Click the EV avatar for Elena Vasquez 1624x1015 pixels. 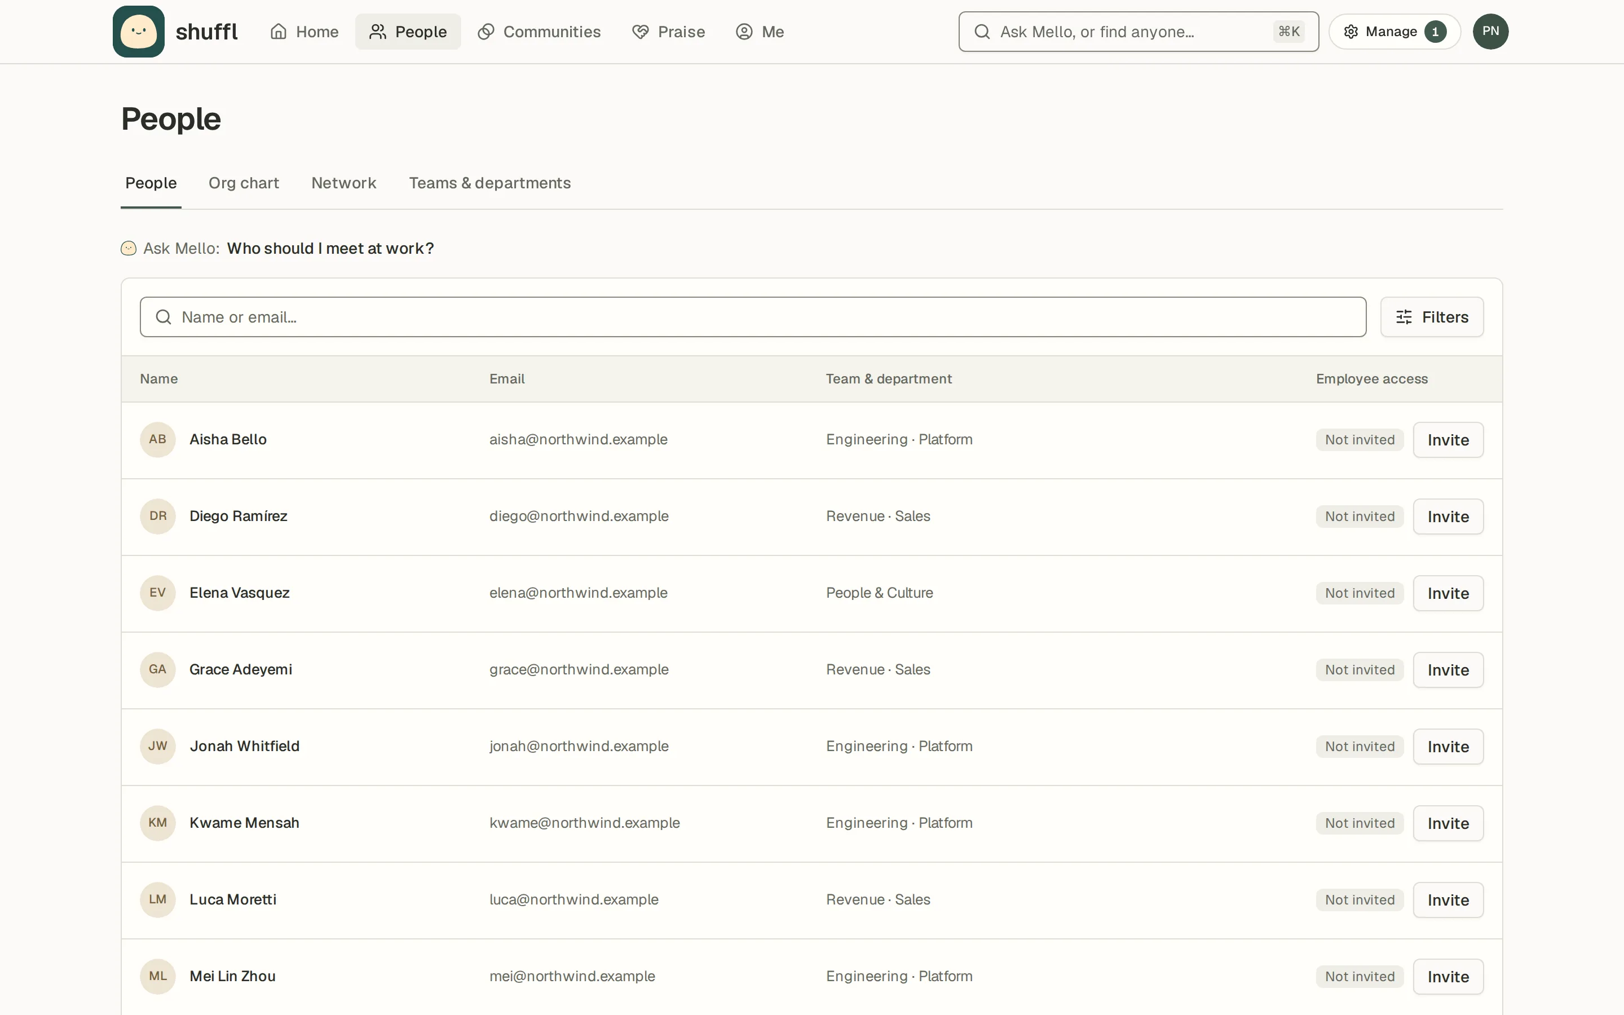pos(158,593)
